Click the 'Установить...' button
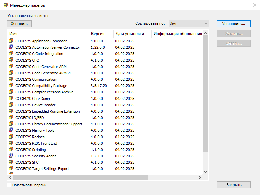 [233, 24]
